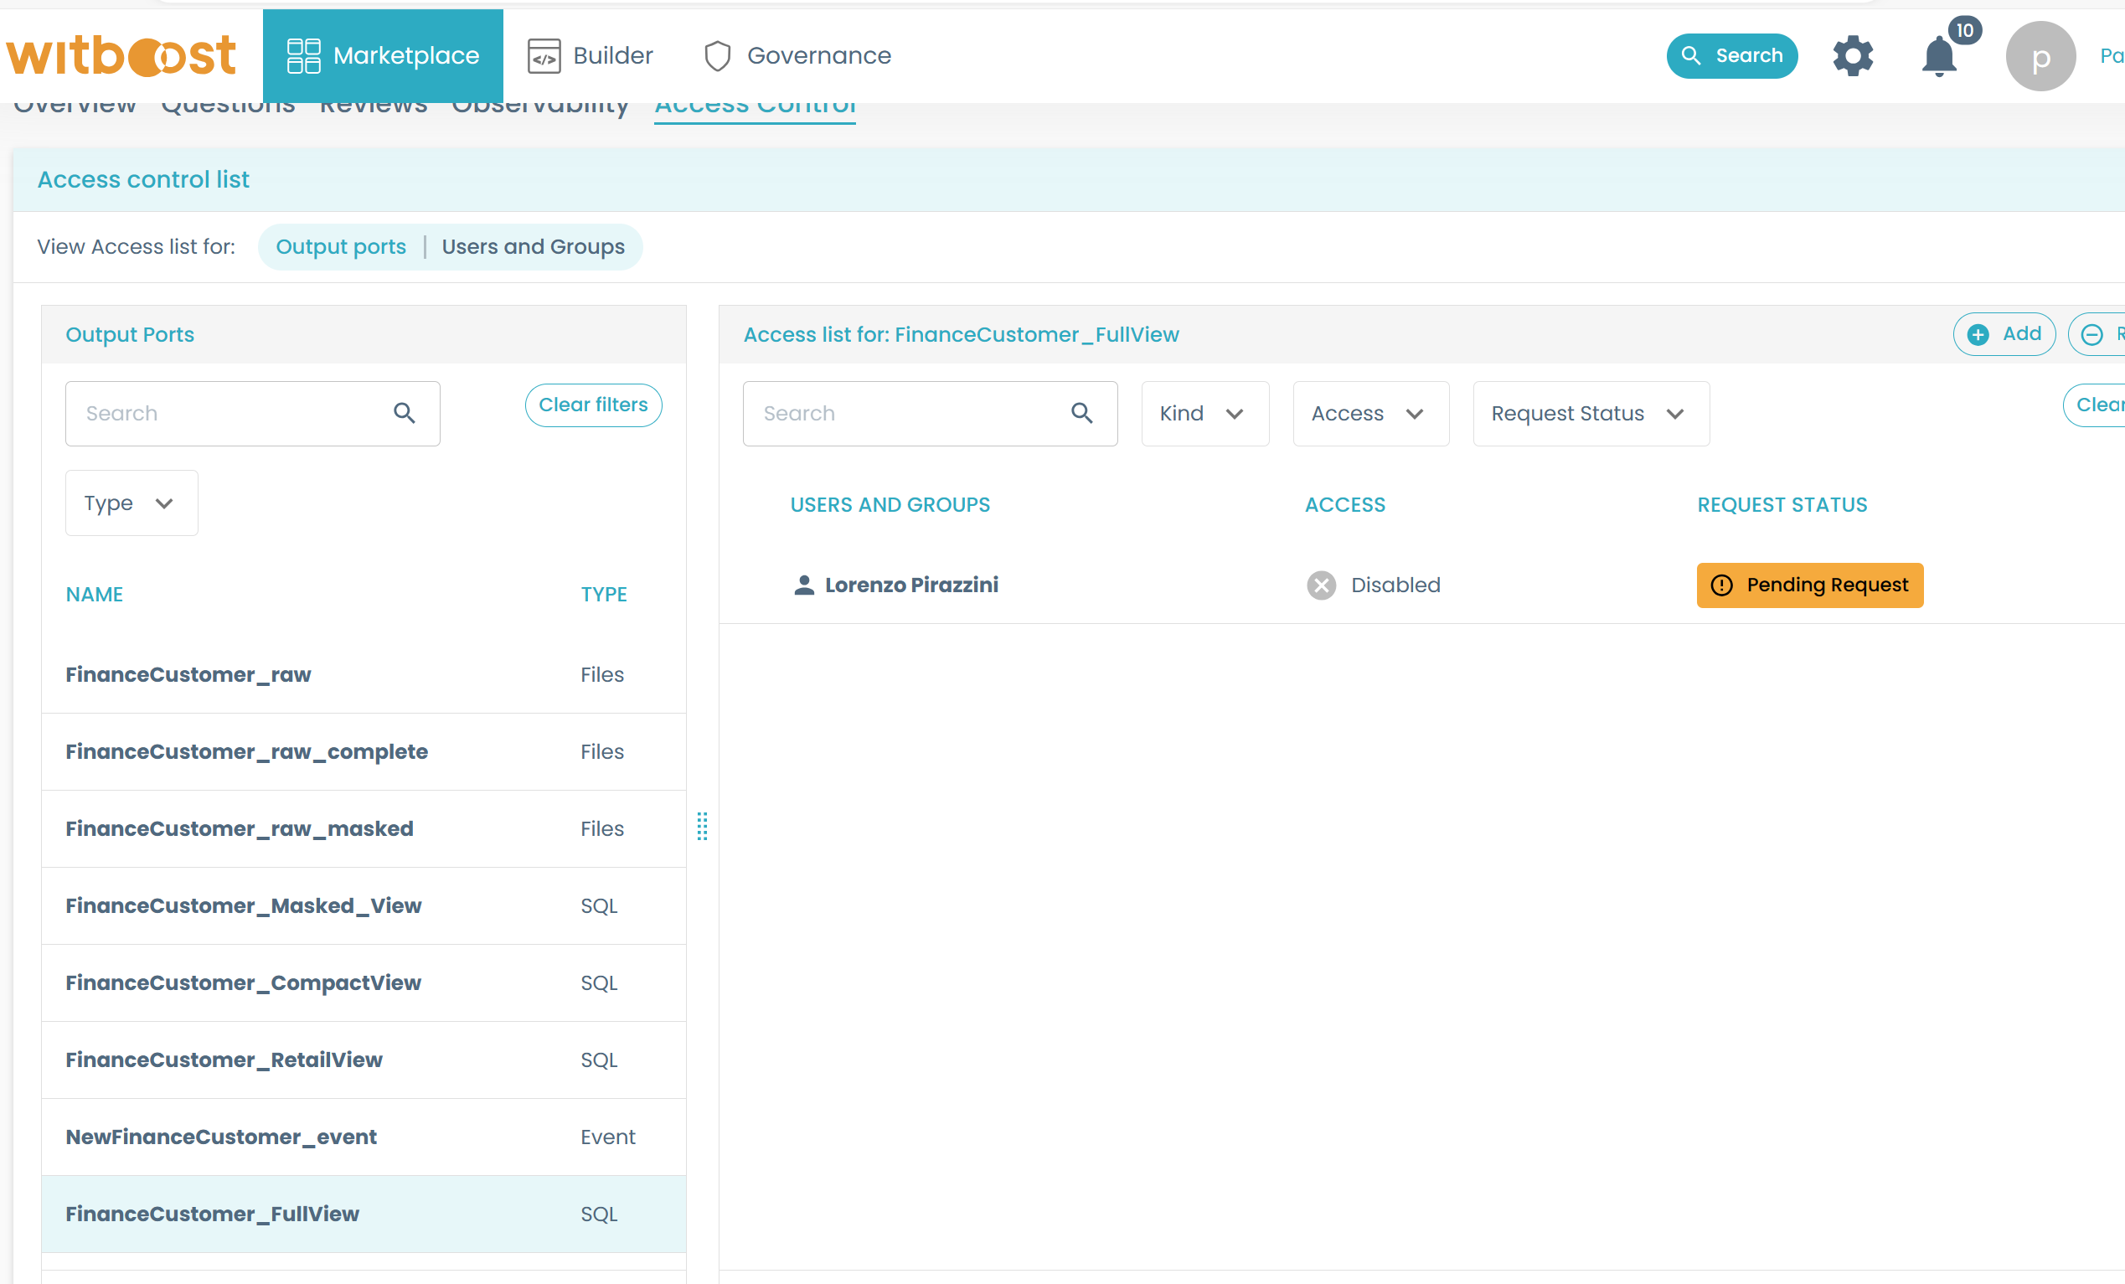Select the Users and Groups view option
2125x1284 pixels.
533,246
